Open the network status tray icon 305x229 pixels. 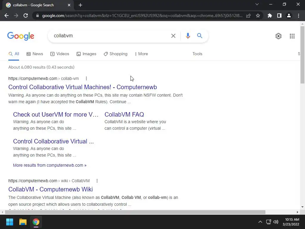268,222
